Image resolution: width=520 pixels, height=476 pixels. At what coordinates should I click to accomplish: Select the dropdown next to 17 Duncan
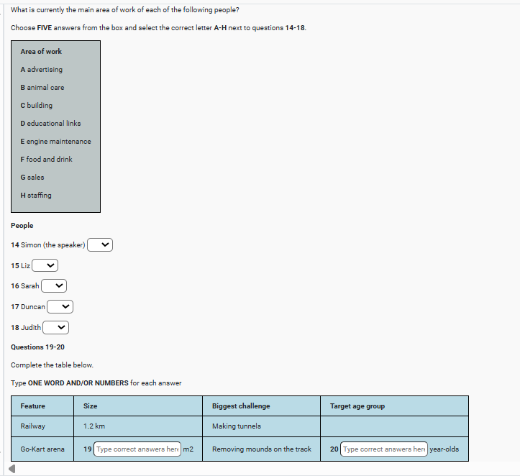[x=60, y=307]
